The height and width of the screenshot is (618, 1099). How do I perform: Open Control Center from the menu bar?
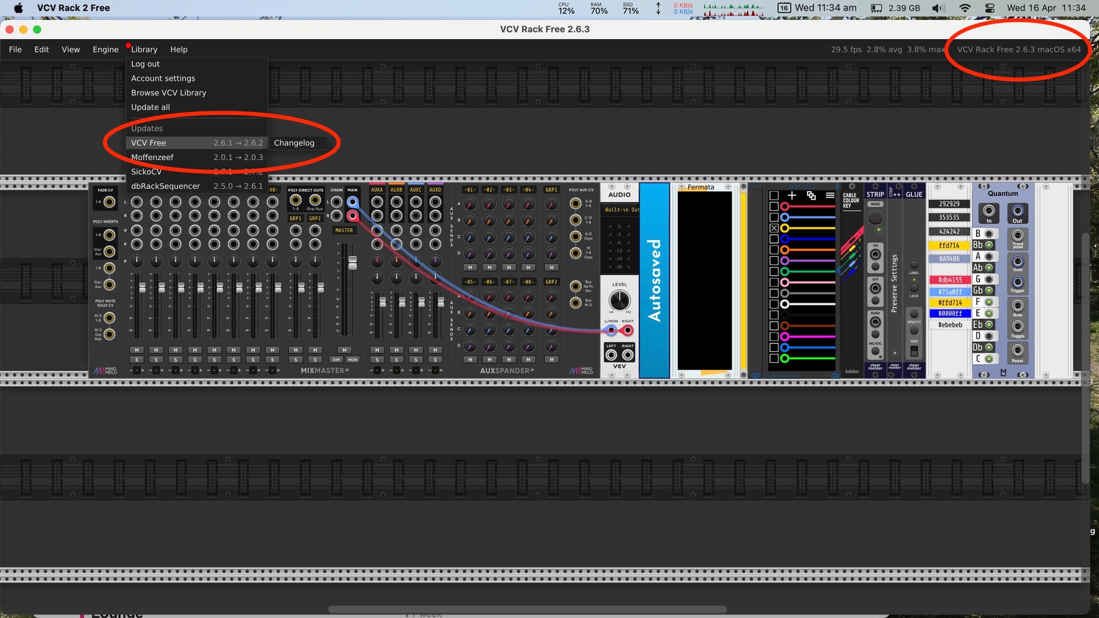pyautogui.click(x=990, y=8)
